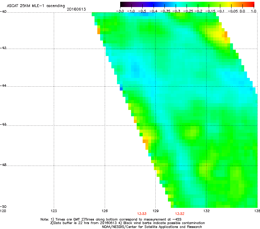Pick the red end of the color bar
This screenshot has height=229, width=260.
click(253, 4)
